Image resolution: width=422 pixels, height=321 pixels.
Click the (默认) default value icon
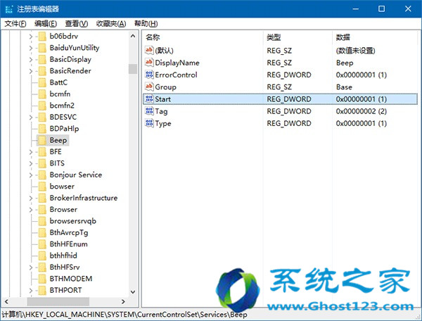tap(149, 51)
